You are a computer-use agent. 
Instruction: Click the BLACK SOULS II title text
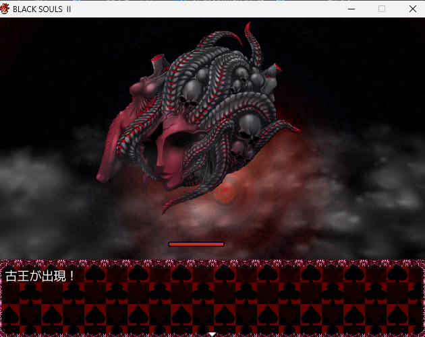[x=42, y=9]
